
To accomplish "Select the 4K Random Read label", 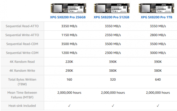I will coord(22,62).
